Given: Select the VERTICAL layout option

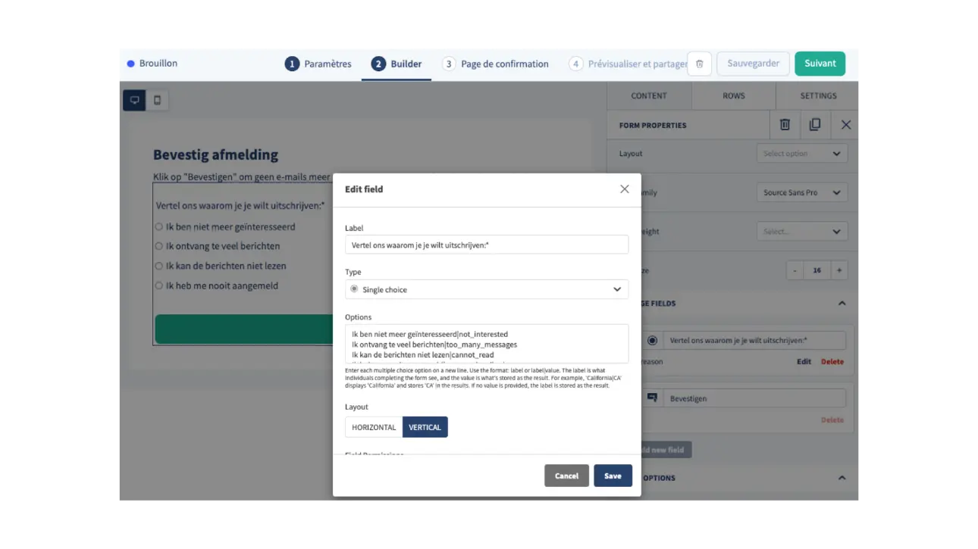Looking at the screenshot, I should click(425, 427).
